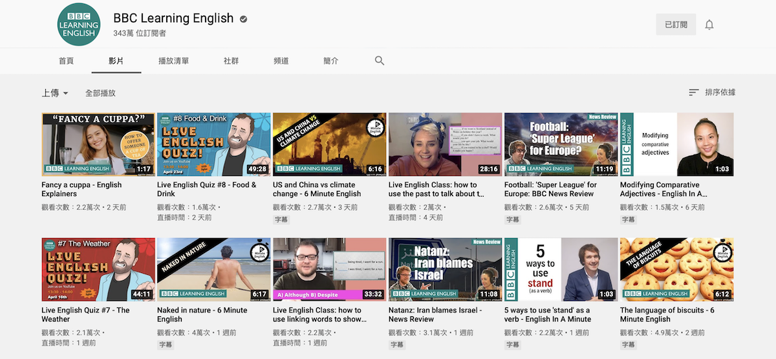Open Live English Quiz #7 The Weather thumbnail
The image size is (776, 359).
click(x=98, y=270)
